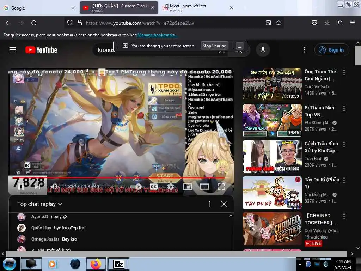
Task: Open more options for CHAINED TOGETHER video
Action: pos(344,216)
